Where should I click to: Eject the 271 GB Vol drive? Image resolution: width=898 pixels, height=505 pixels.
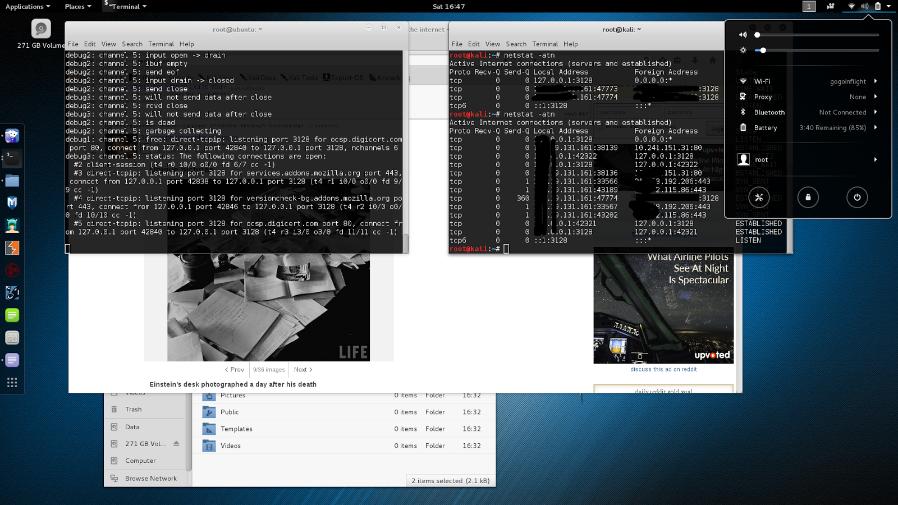(x=176, y=444)
